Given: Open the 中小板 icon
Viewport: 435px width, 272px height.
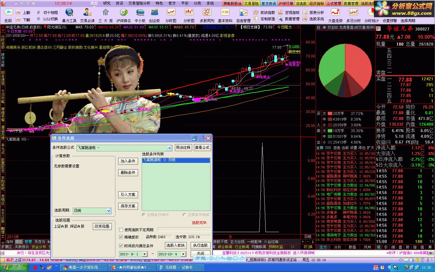Looking at the screenshot, I should [x=140, y=12].
